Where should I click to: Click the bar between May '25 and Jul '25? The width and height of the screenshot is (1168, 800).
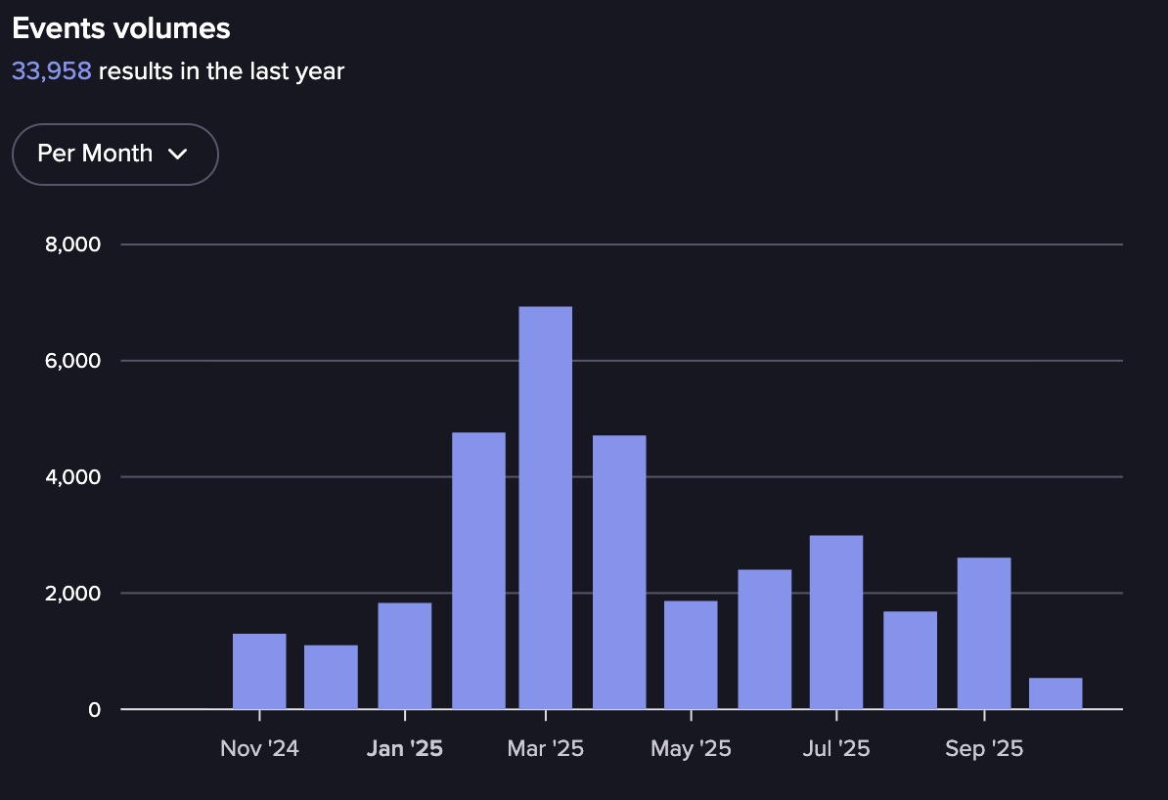tap(764, 639)
